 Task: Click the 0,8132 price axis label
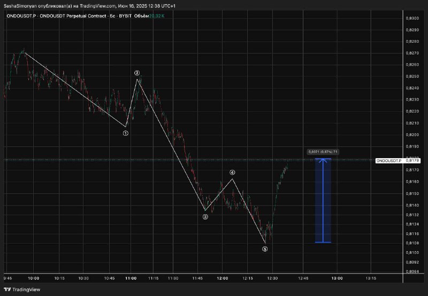pyautogui.click(x=412, y=215)
